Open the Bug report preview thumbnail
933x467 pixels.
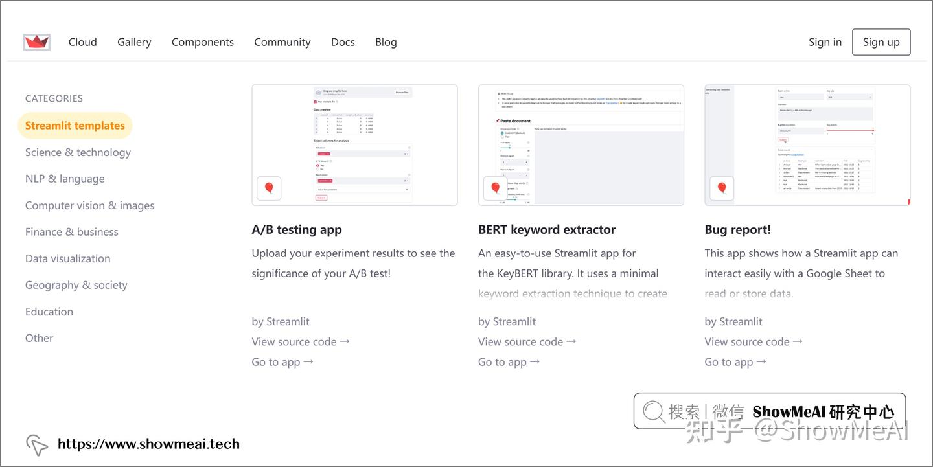807,145
